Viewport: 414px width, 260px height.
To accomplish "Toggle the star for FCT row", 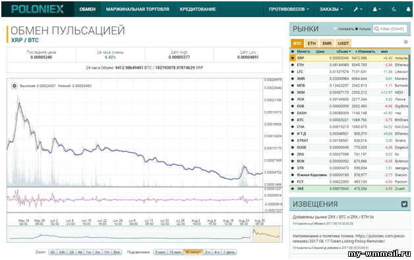I will point(292,181).
